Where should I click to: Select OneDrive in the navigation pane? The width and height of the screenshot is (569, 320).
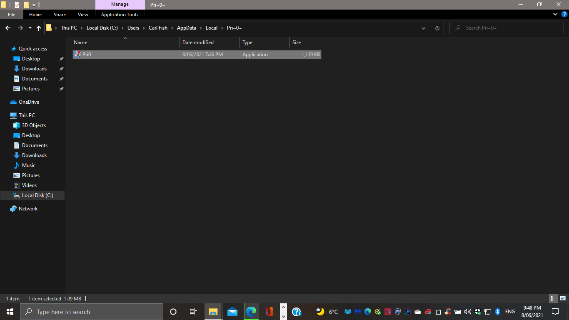tap(29, 102)
